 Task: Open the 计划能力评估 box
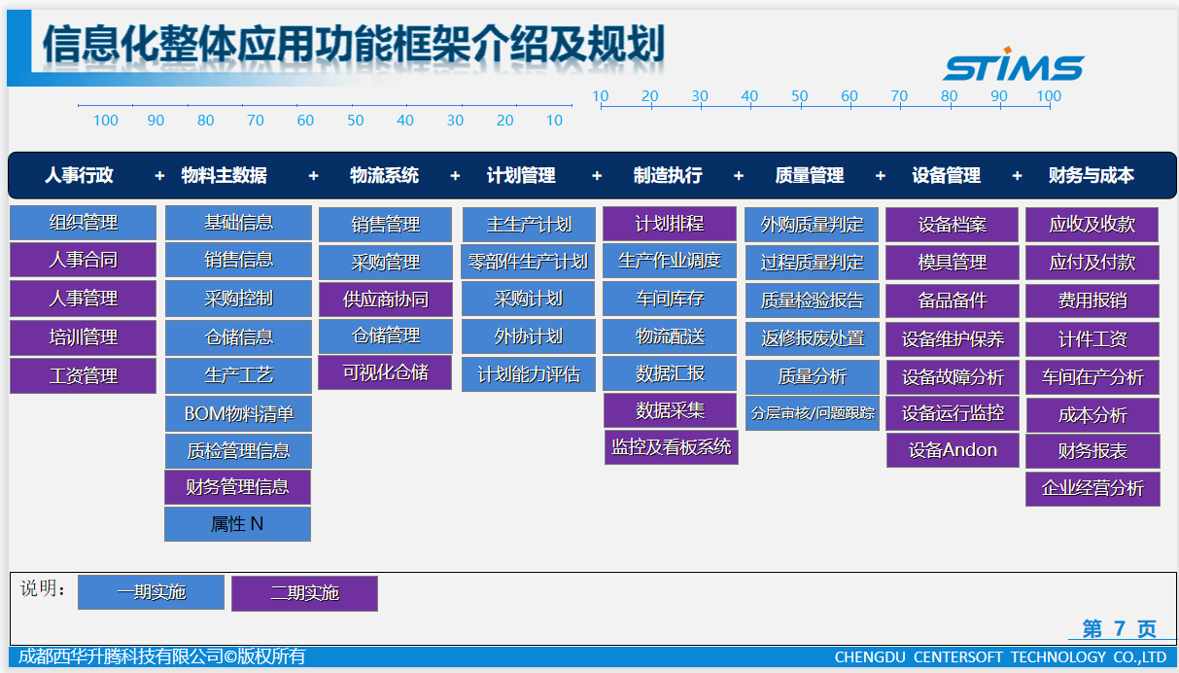(529, 374)
